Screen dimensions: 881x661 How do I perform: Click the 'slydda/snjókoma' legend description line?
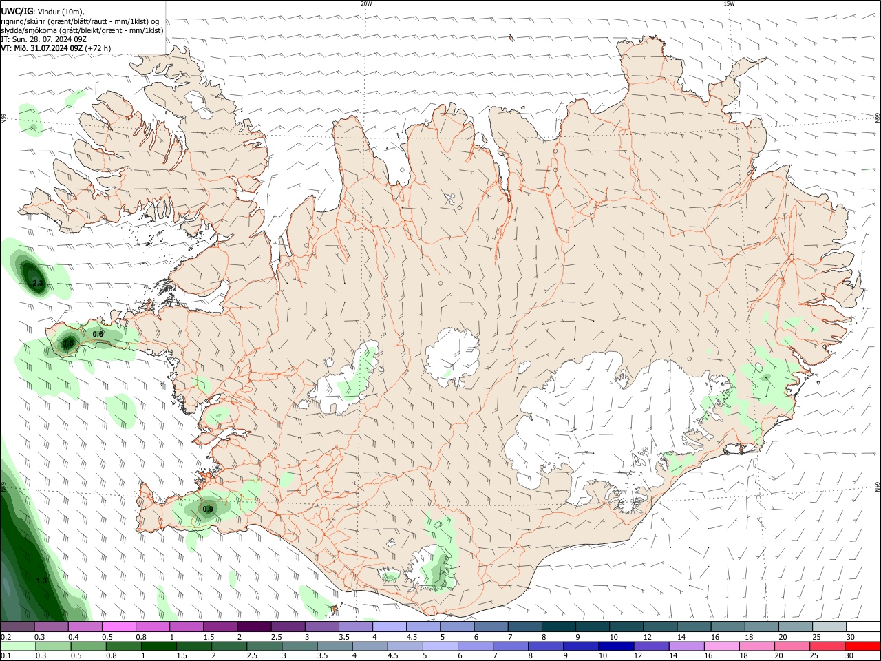tap(82, 30)
